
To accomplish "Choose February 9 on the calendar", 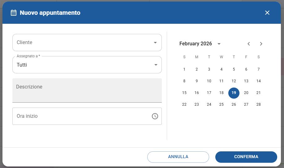I will (197, 81).
